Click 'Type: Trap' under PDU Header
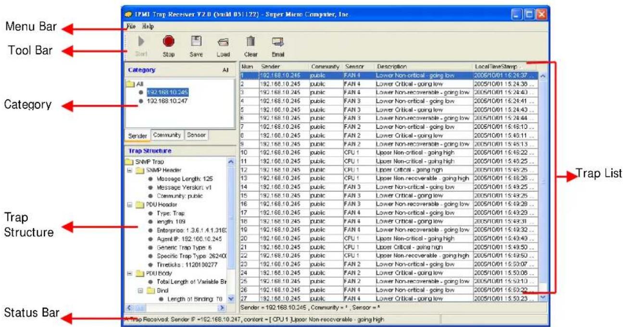 [170, 213]
